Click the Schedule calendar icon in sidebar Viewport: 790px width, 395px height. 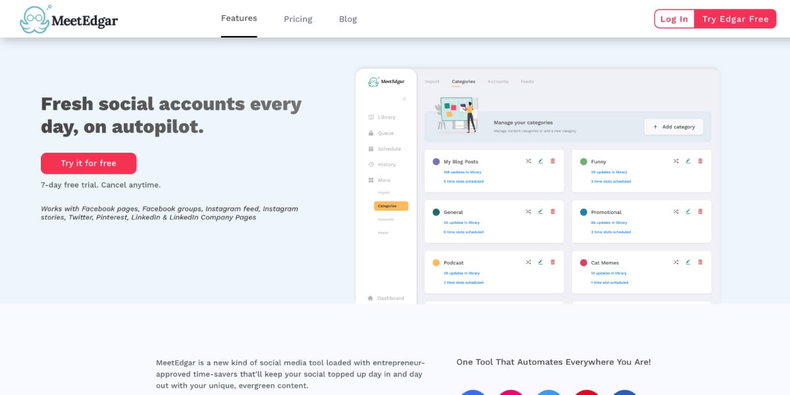[x=371, y=149]
